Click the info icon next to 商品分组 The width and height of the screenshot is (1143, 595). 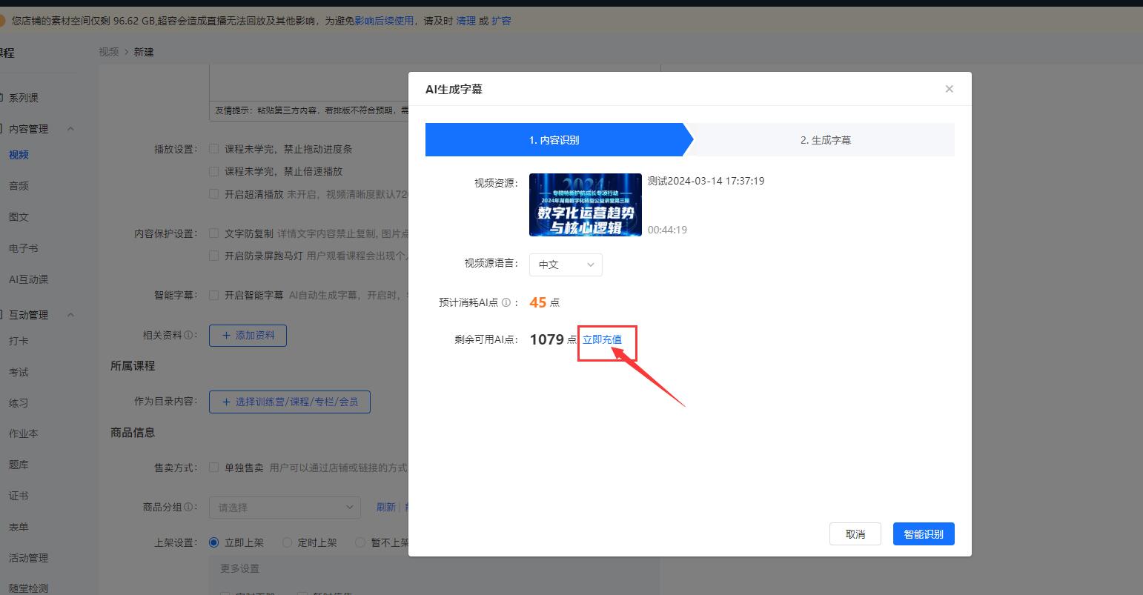pos(189,507)
